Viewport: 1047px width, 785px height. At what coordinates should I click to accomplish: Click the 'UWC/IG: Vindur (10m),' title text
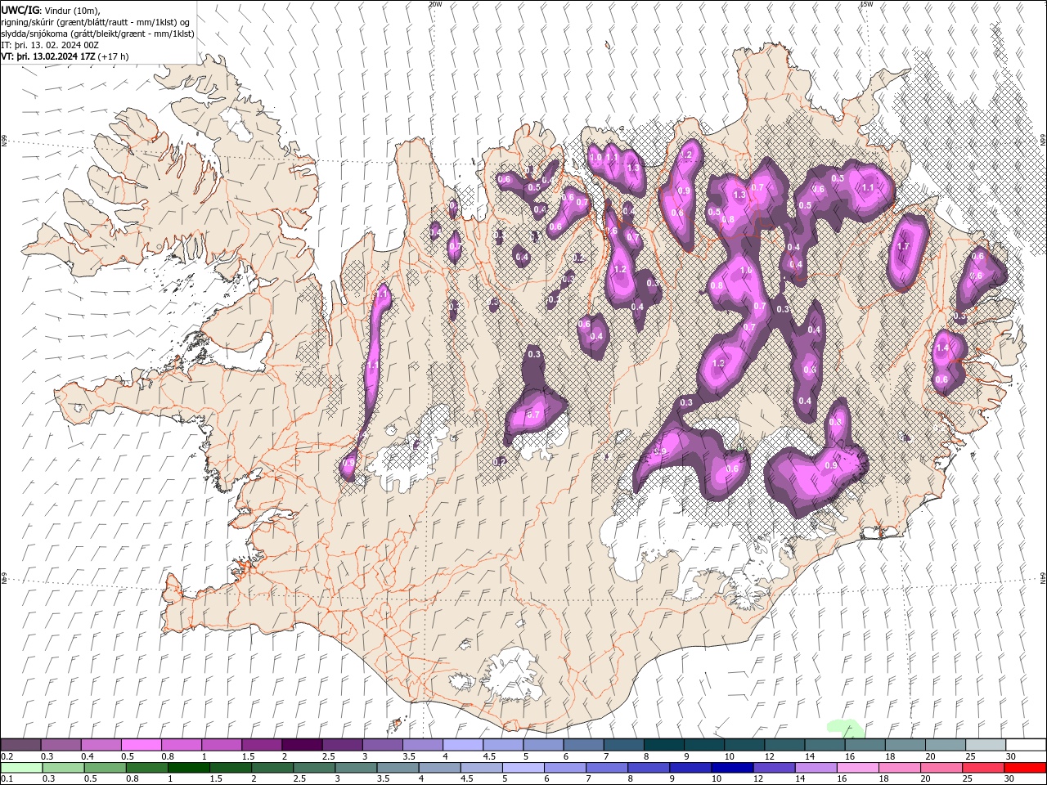[x=51, y=9]
